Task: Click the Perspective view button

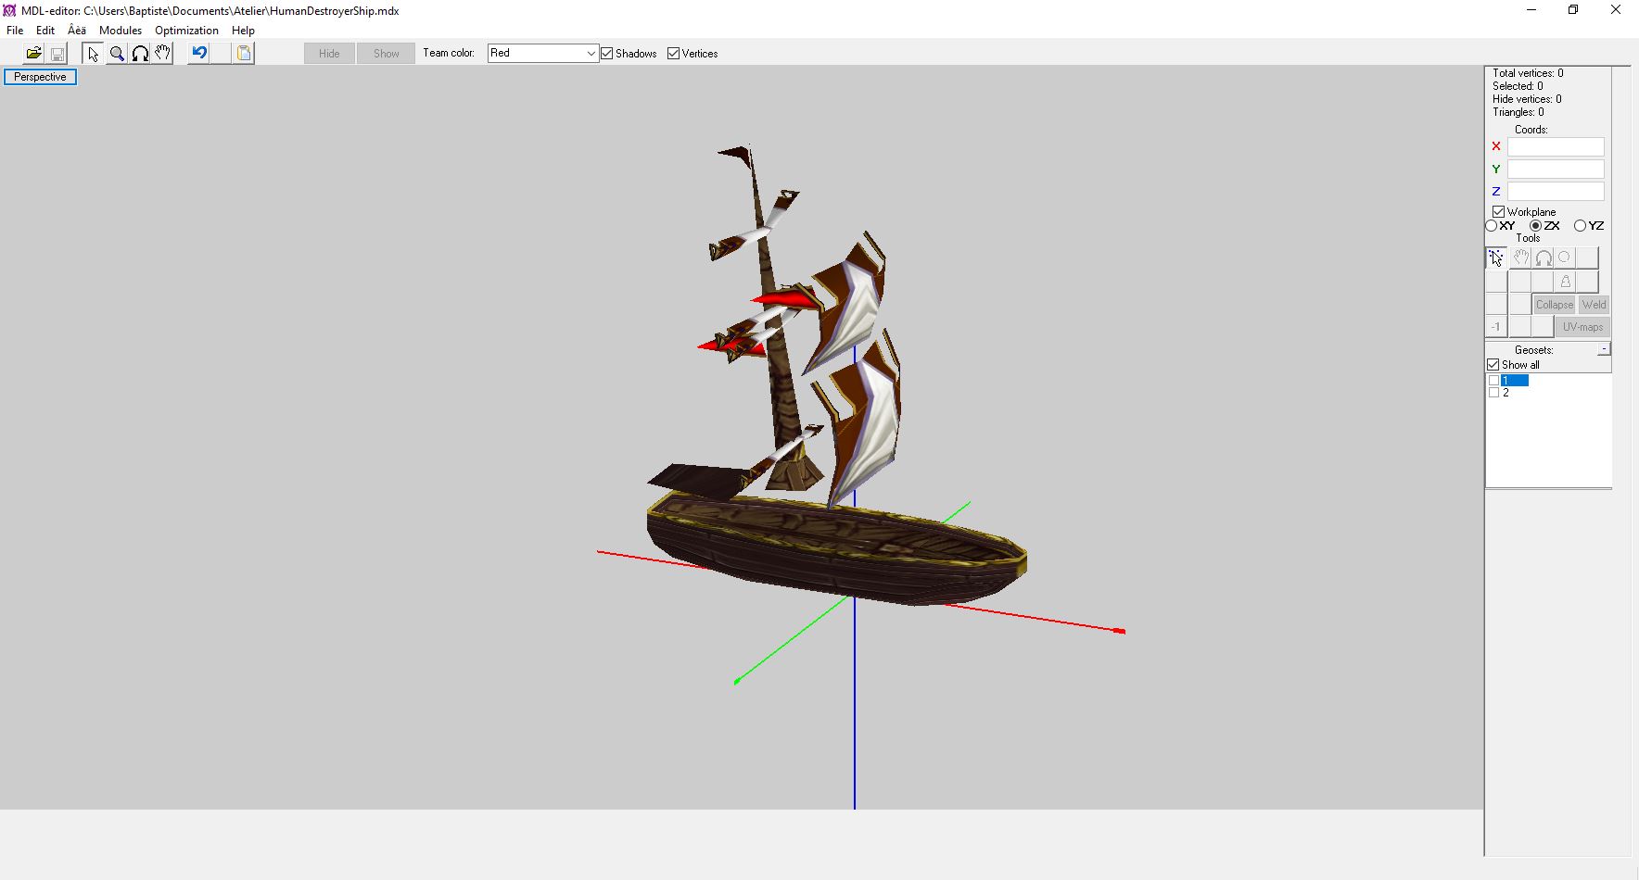Action: 40,77
